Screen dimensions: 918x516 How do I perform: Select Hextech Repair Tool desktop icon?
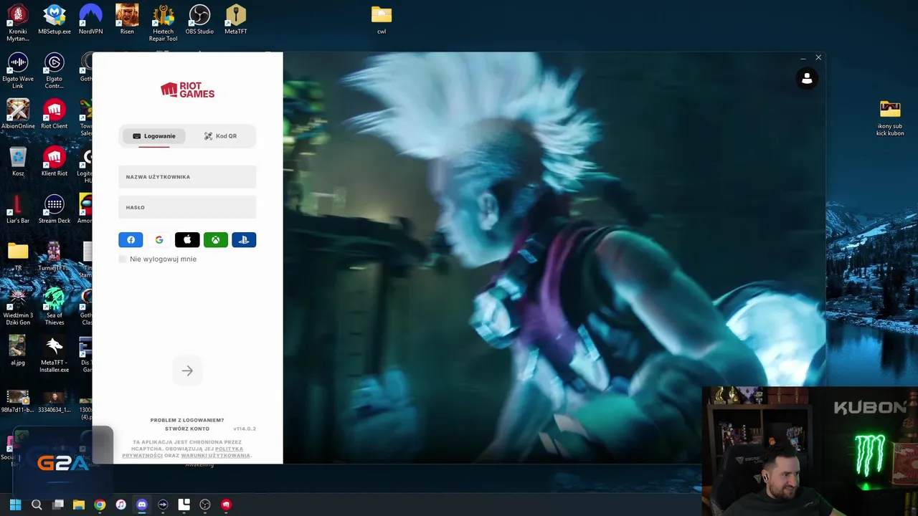click(x=163, y=23)
